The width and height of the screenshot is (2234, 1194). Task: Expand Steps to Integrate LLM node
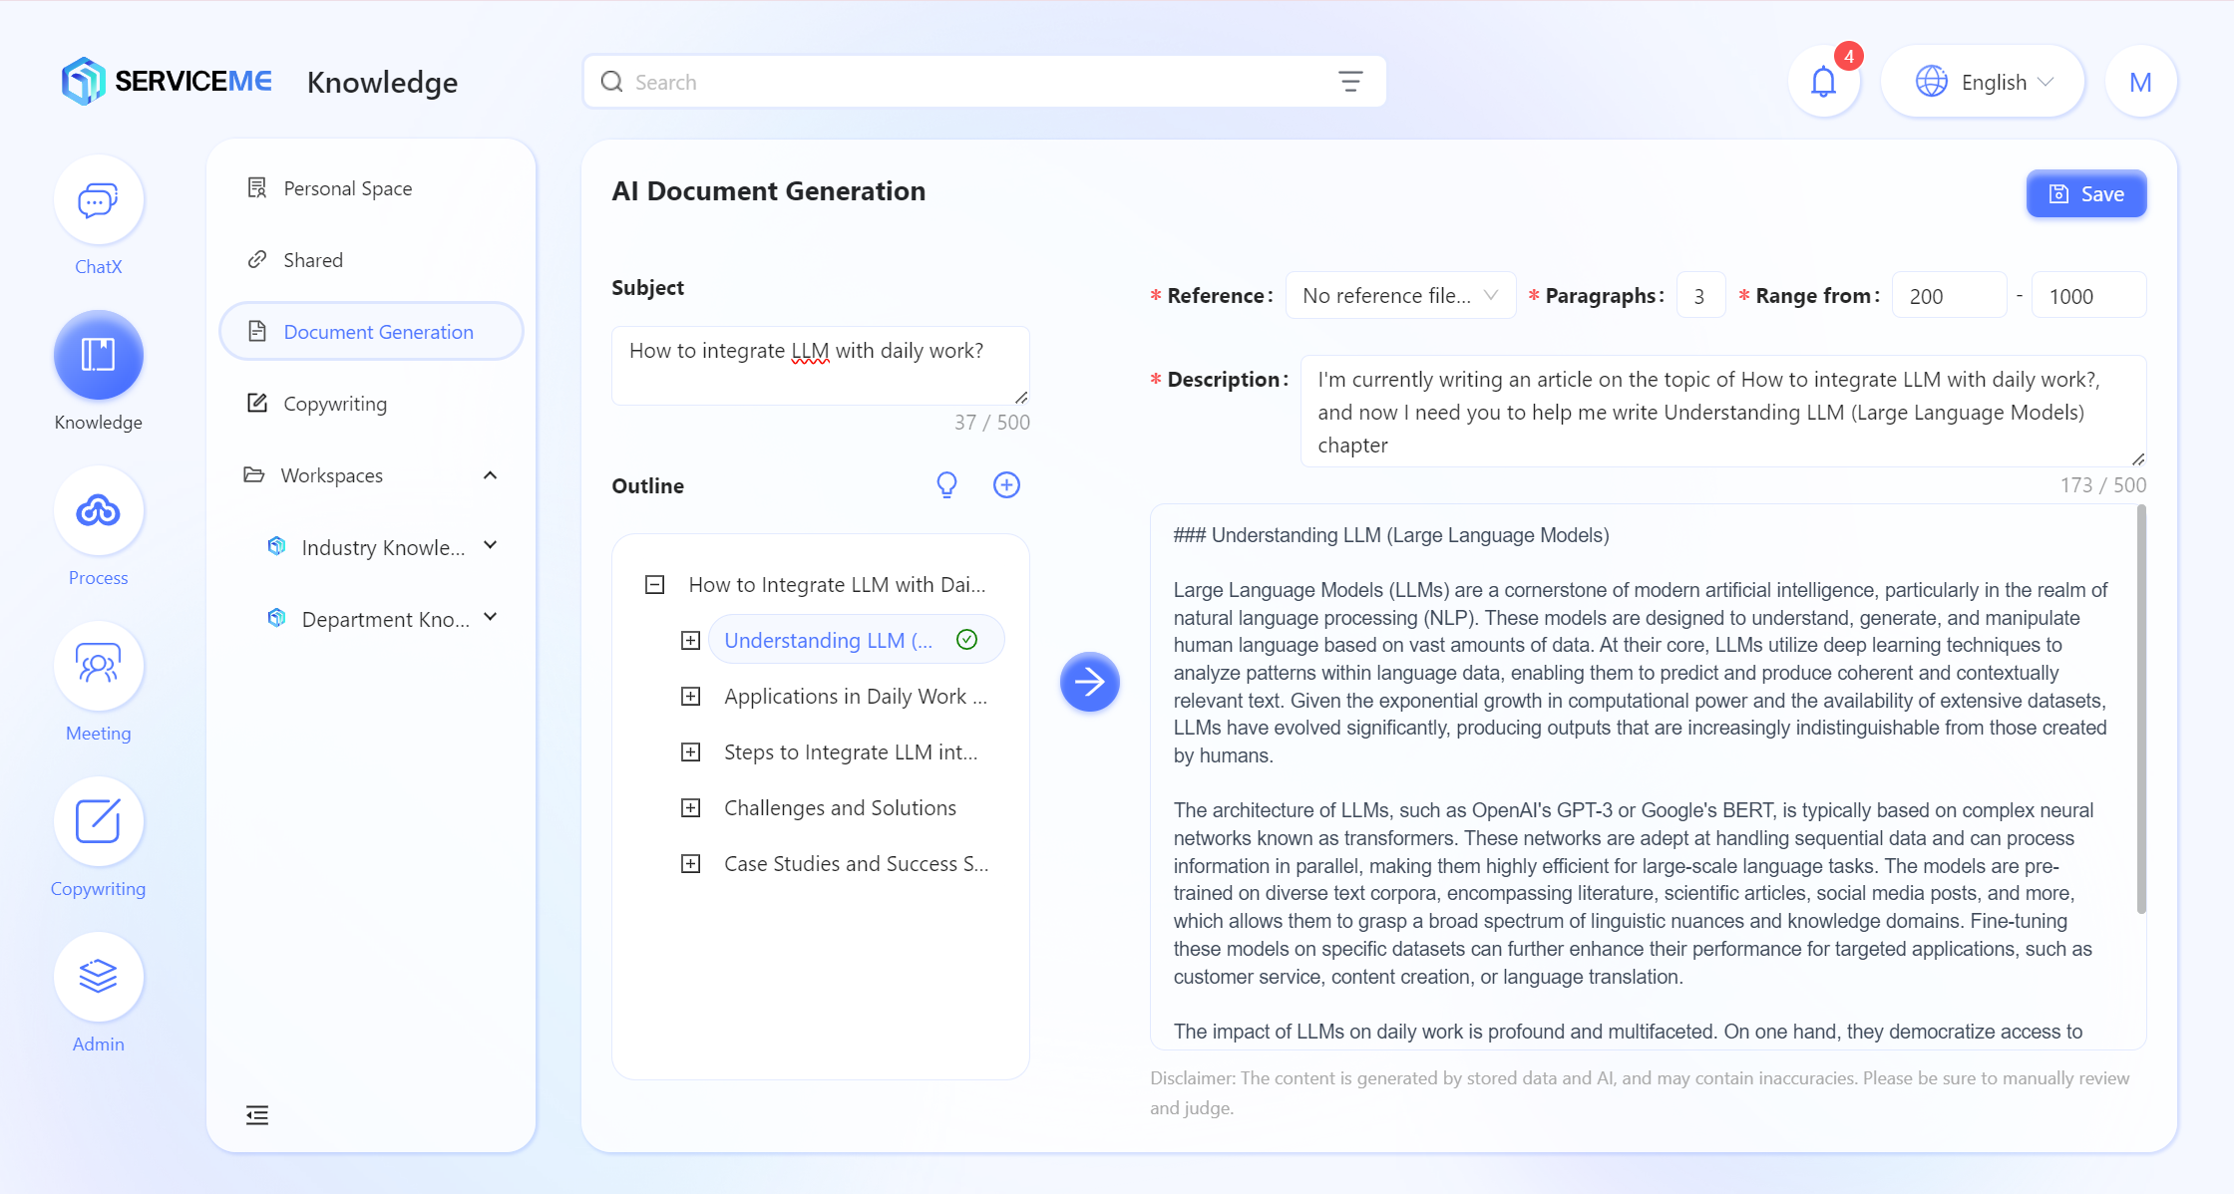(690, 752)
